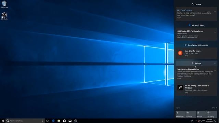Activate the Cortana microphone icon
This screenshot has height=123, width=219.
coord(42,121)
